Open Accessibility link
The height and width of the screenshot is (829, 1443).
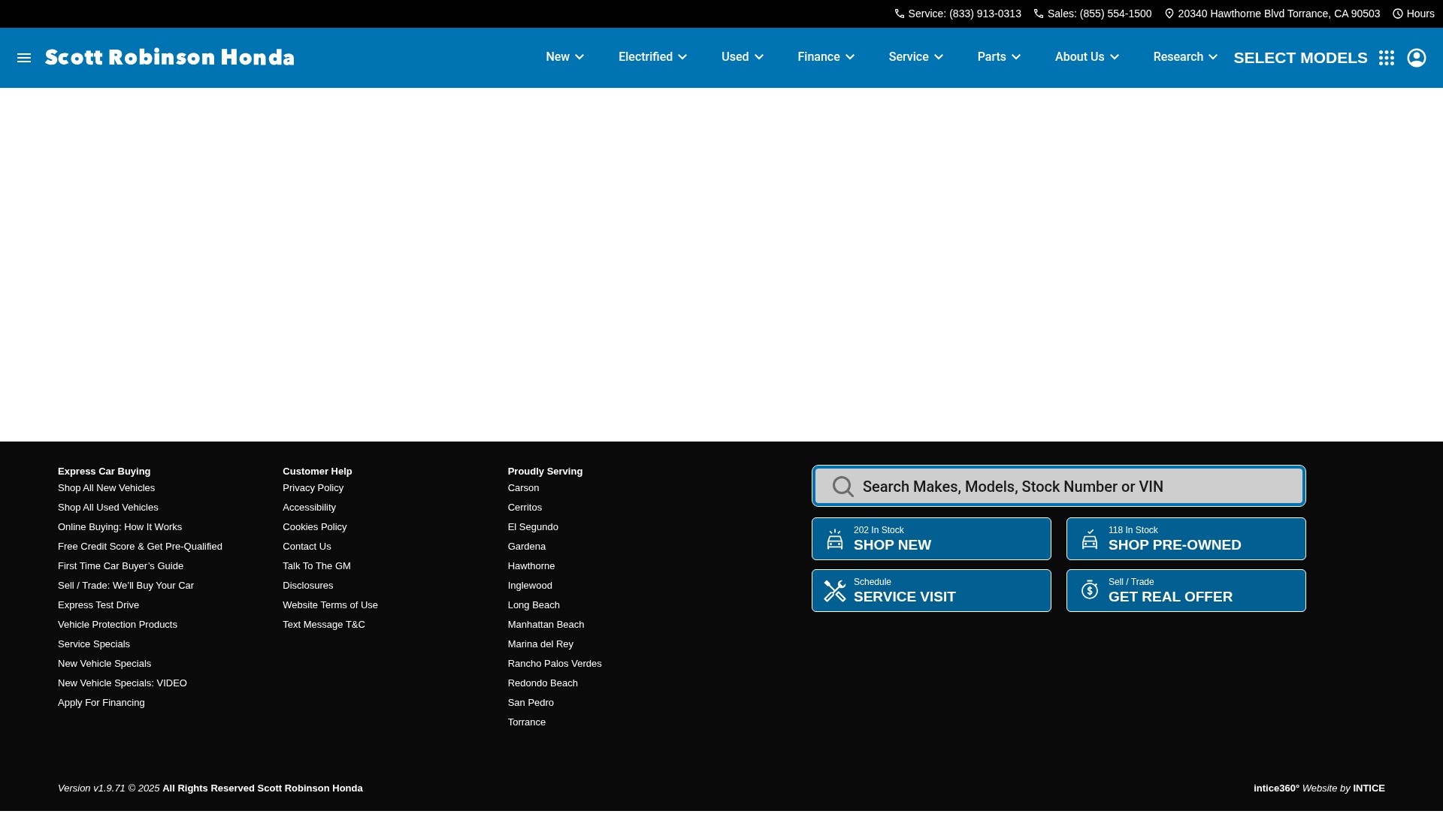pyautogui.click(x=309, y=508)
